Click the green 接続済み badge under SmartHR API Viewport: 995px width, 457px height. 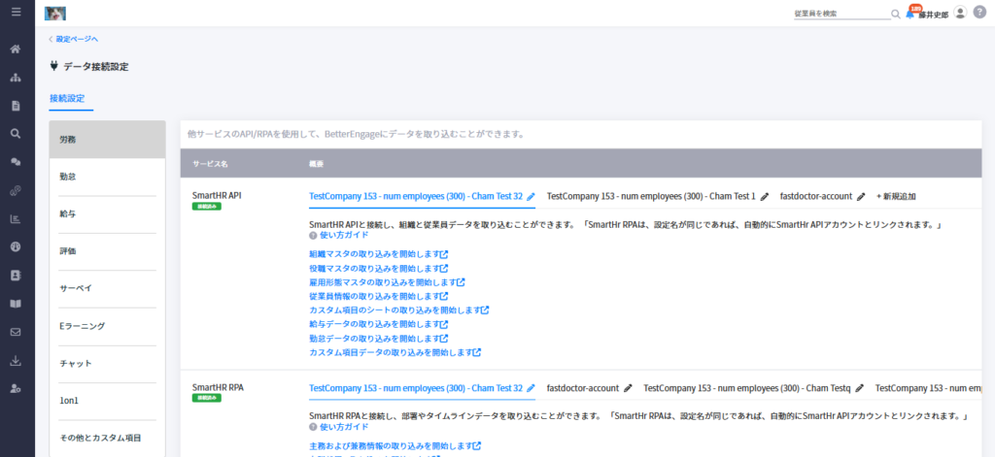tap(207, 207)
